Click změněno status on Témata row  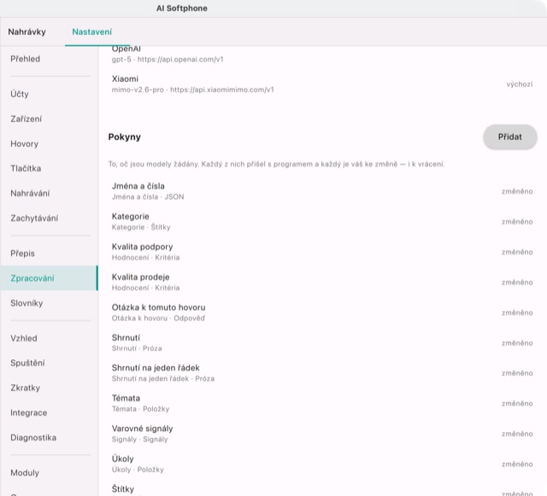tap(517, 403)
